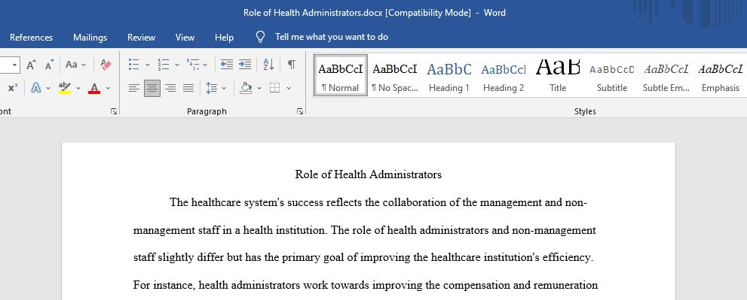This screenshot has width=747, height=300.
Task: Click the Decrease Font Size icon
Action: point(50,65)
